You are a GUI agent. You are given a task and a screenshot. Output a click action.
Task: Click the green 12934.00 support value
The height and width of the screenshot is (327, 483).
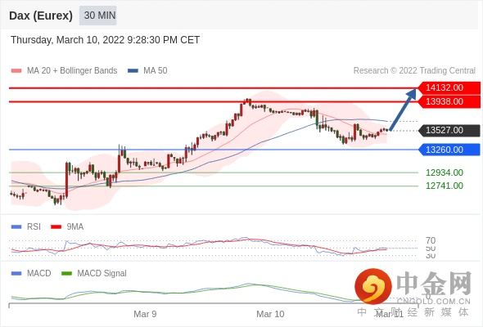click(445, 172)
